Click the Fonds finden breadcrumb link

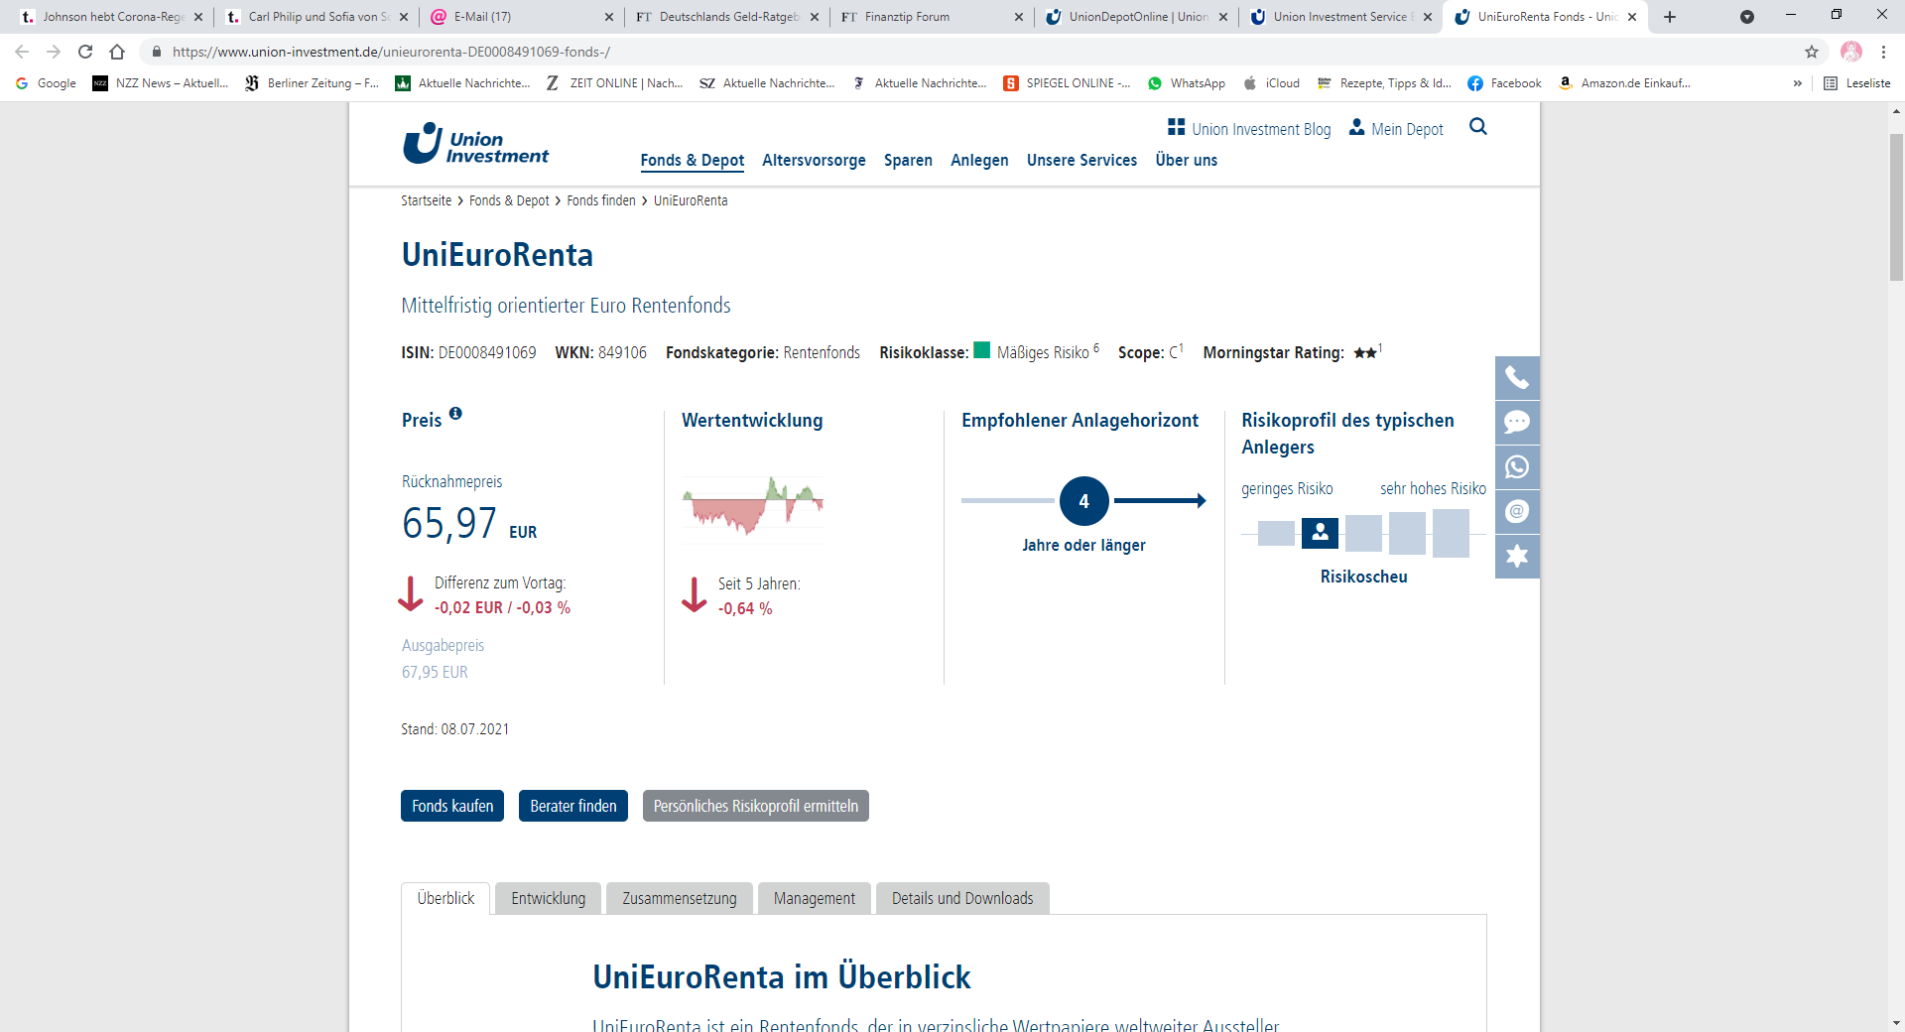(600, 200)
